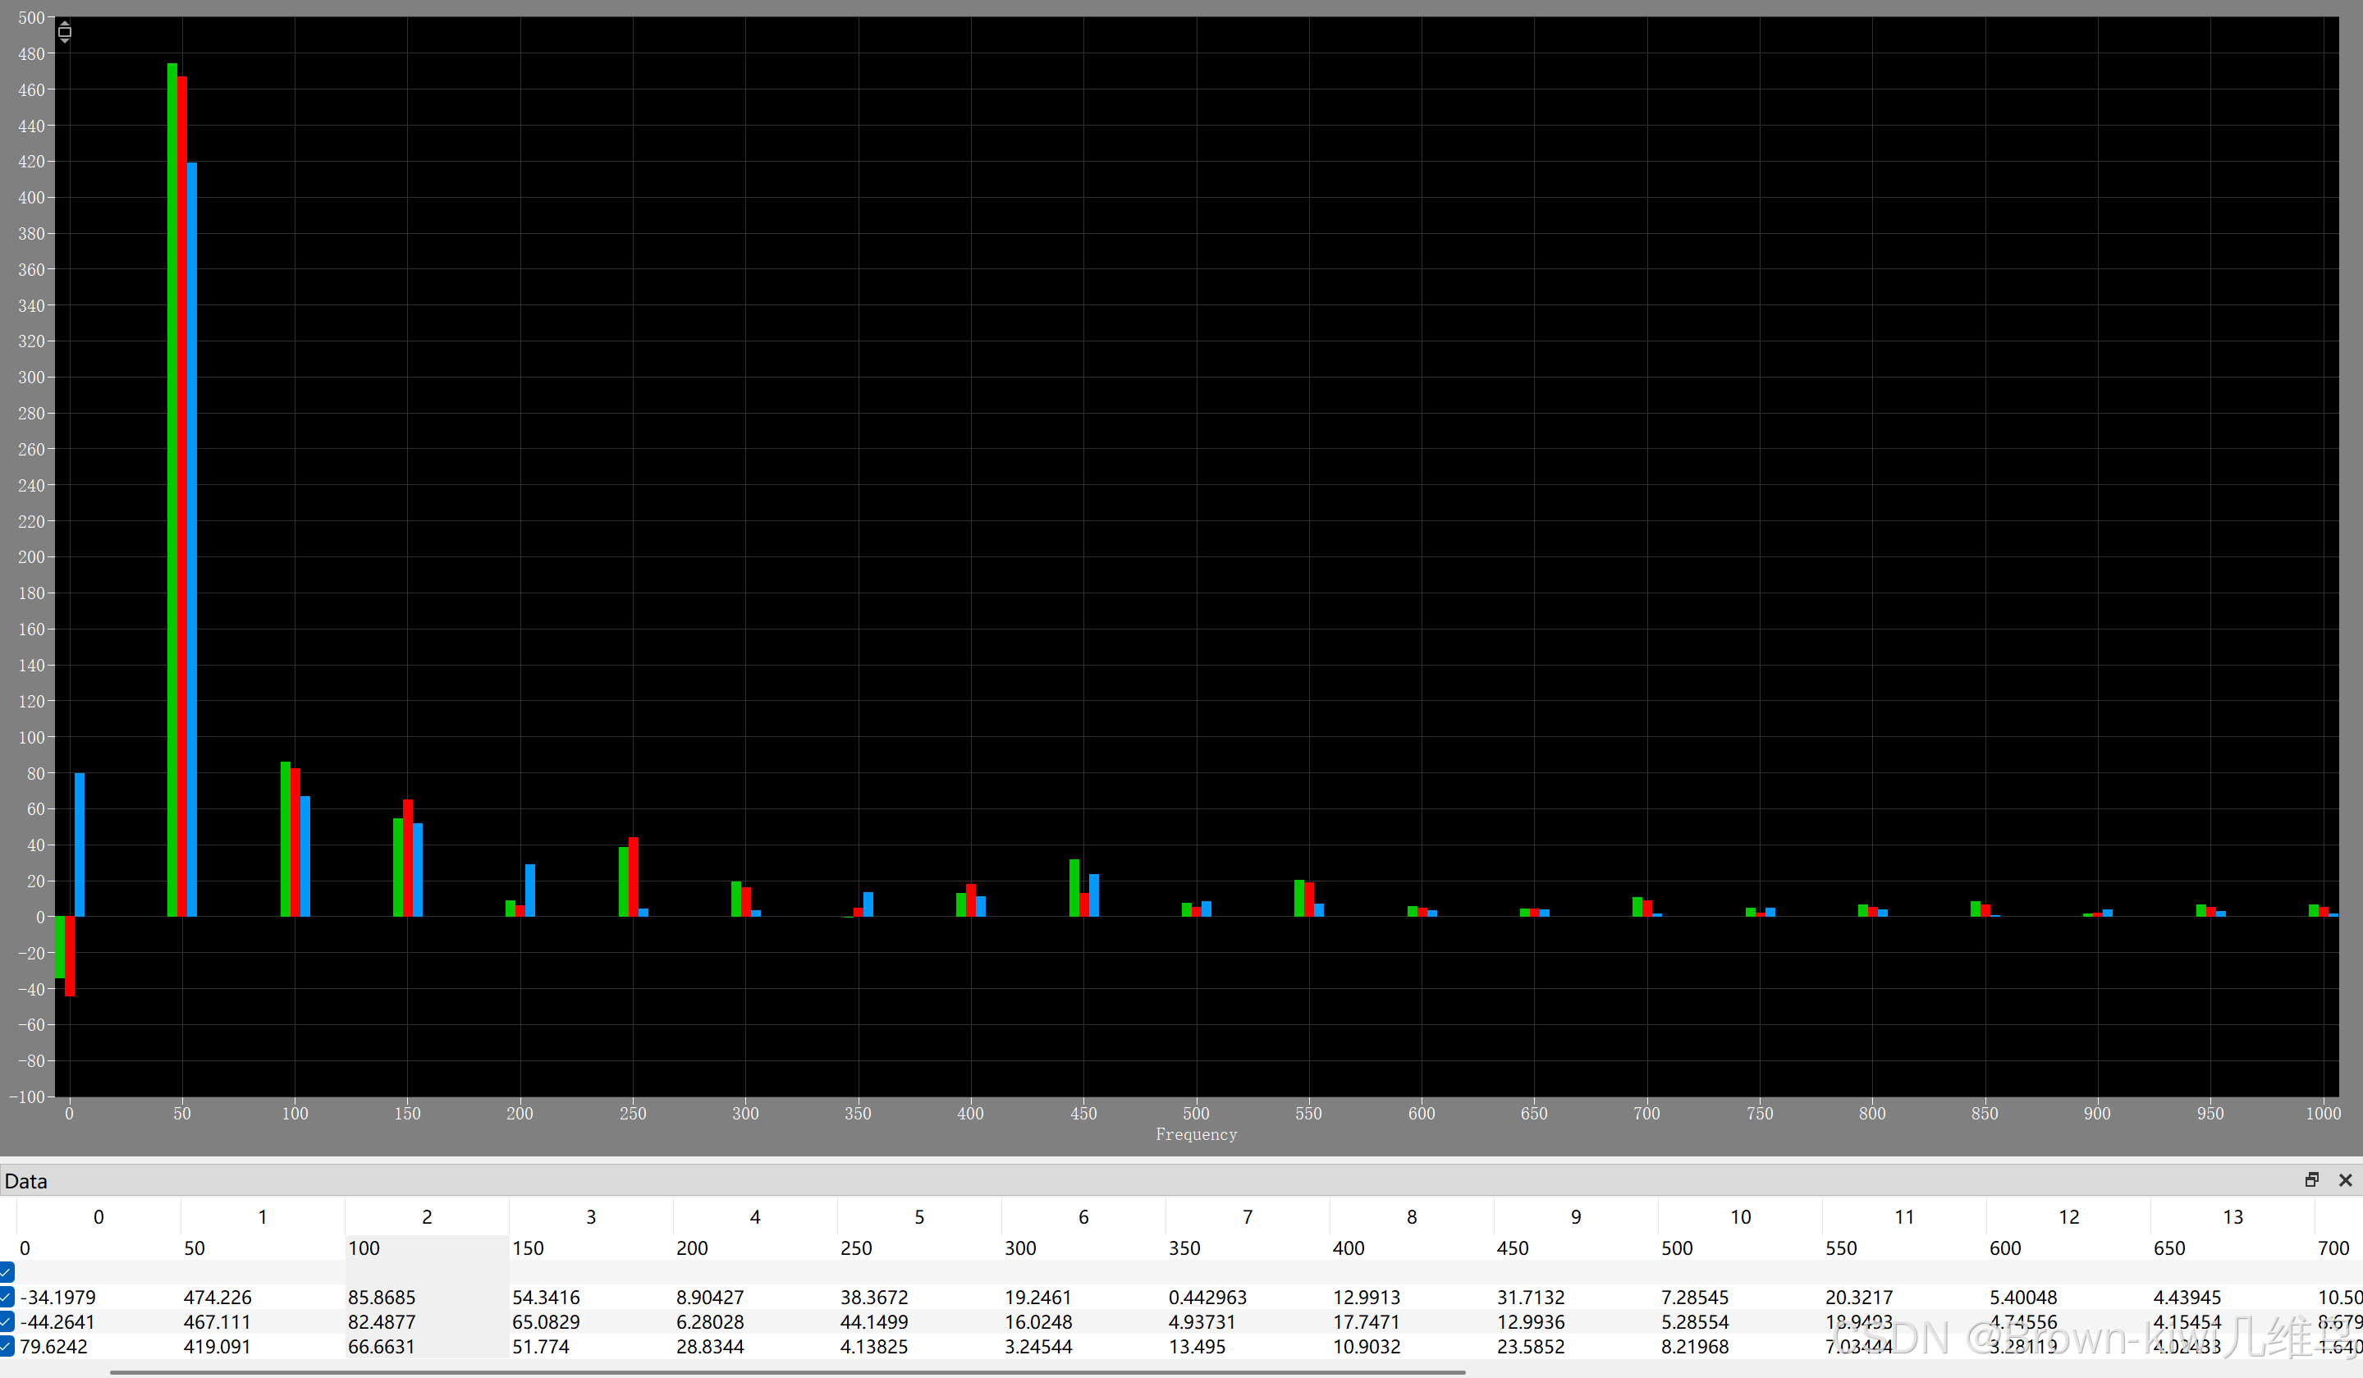The width and height of the screenshot is (2363, 1378).
Task: Toggle checkbox for row starting 79.6242
Action: pyautogui.click(x=7, y=1346)
